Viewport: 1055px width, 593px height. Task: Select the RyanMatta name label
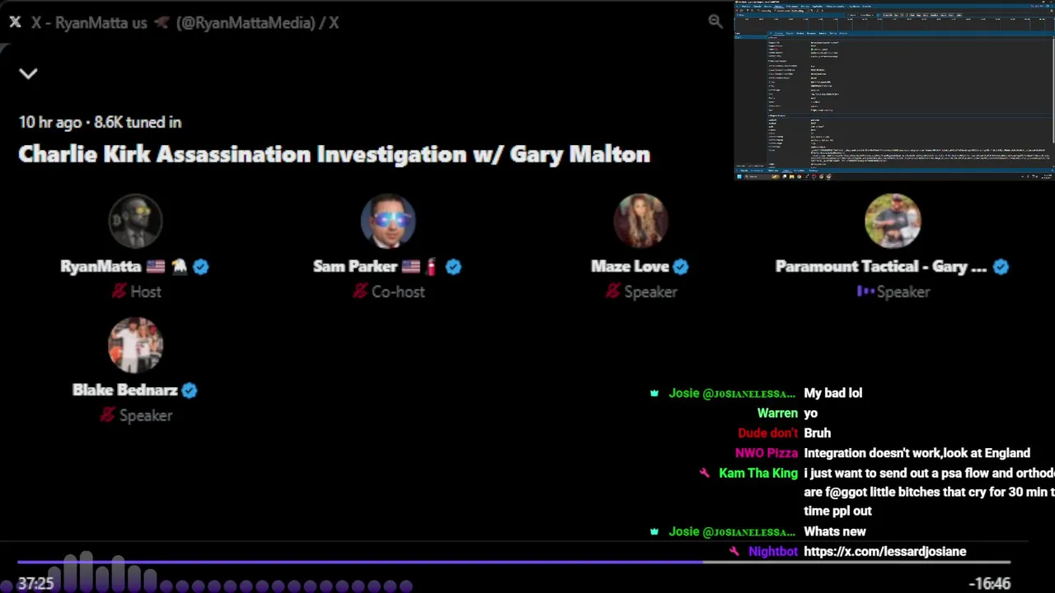[101, 266]
